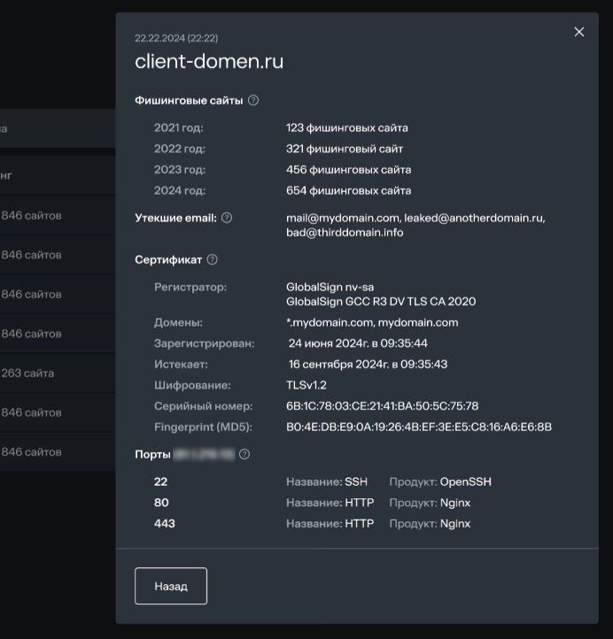The image size is (613, 639).
Task: Click help icon beside Фишинговые сайты
Action: click(x=253, y=101)
